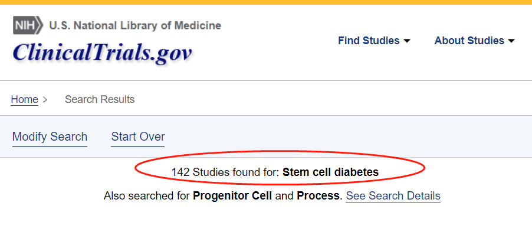Open the See Search Details link
The width and height of the screenshot is (532, 236).
[393, 196]
